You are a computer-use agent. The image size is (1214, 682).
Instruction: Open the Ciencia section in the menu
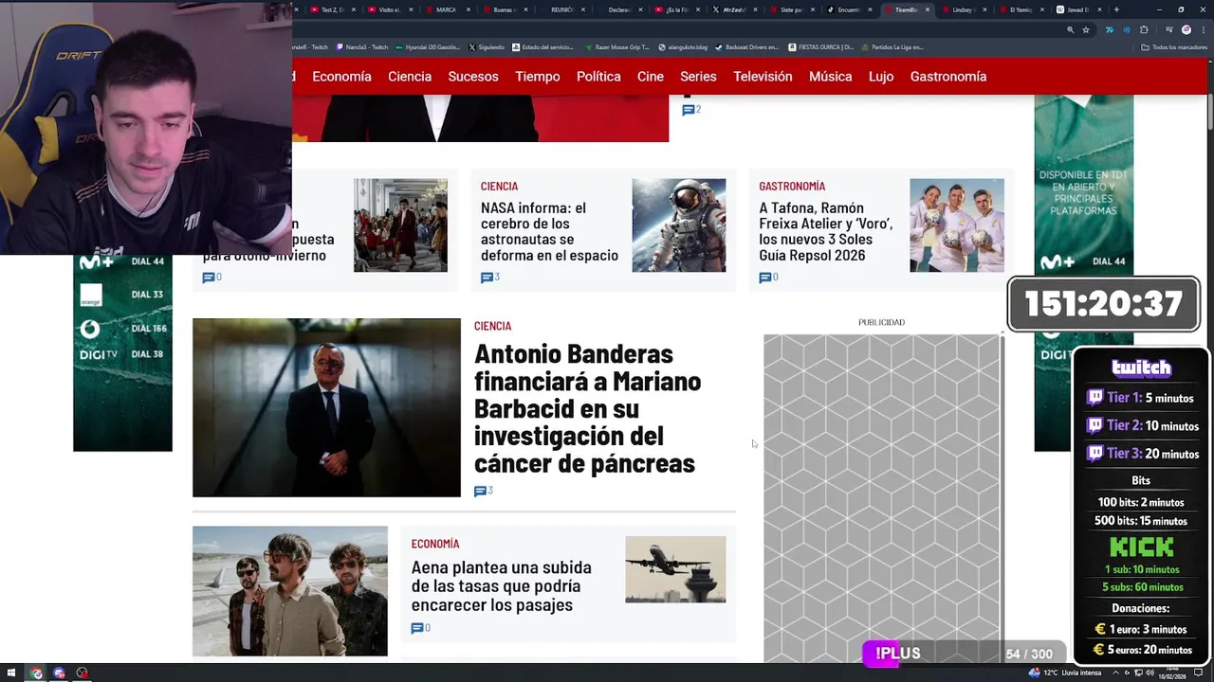(x=410, y=77)
